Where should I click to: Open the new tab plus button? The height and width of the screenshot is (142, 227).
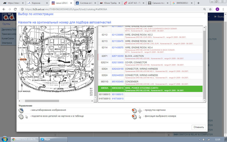coord(198,3)
